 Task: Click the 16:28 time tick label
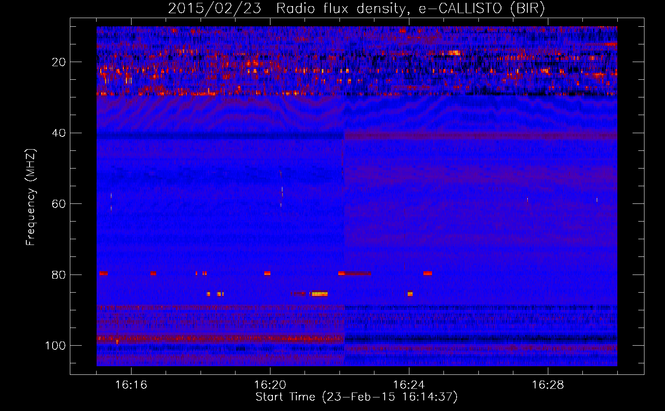point(548,385)
